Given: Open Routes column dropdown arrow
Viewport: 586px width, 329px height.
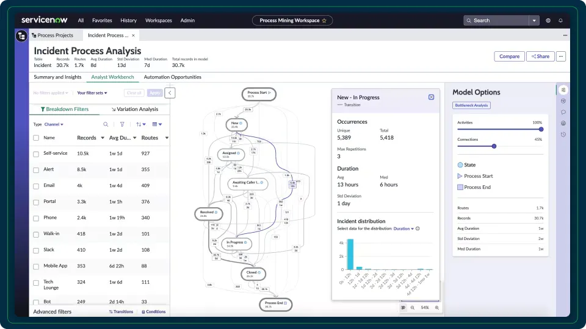Looking at the screenshot, I should (167, 138).
